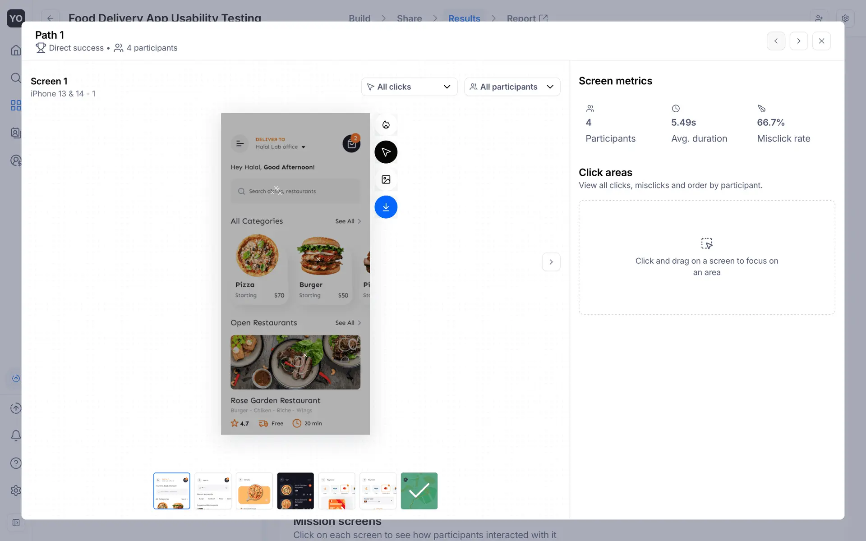The height and width of the screenshot is (541, 866).
Task: Click the Build step tab
Action: click(359, 18)
